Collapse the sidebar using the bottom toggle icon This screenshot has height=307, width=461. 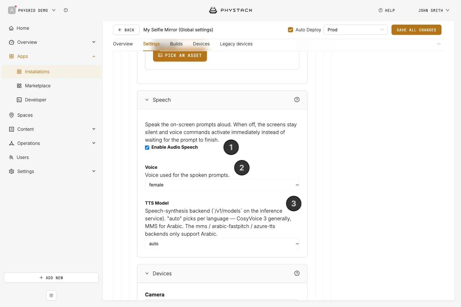point(51,295)
